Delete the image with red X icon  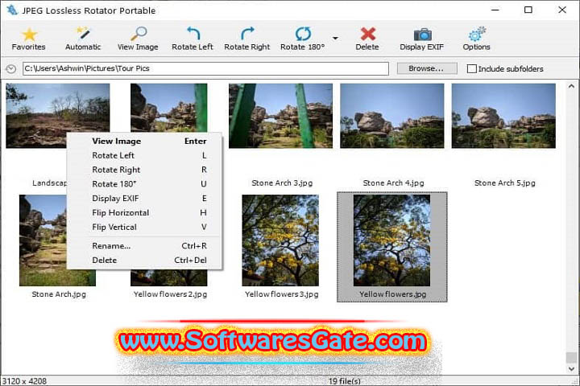pyautogui.click(x=367, y=34)
